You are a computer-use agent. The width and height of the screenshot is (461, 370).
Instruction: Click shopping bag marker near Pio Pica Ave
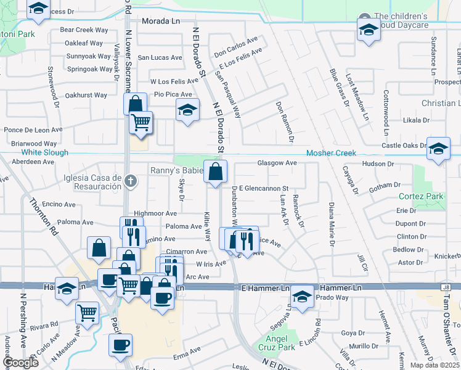pyautogui.click(x=135, y=104)
